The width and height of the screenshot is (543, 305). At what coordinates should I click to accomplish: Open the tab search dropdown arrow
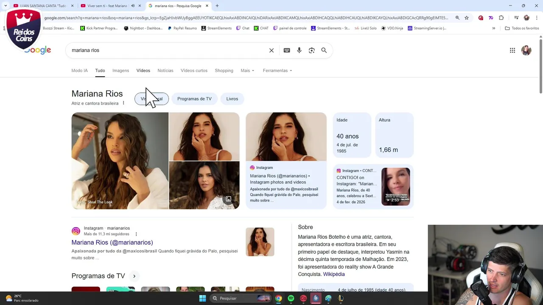pyautogui.click(x=6, y=6)
